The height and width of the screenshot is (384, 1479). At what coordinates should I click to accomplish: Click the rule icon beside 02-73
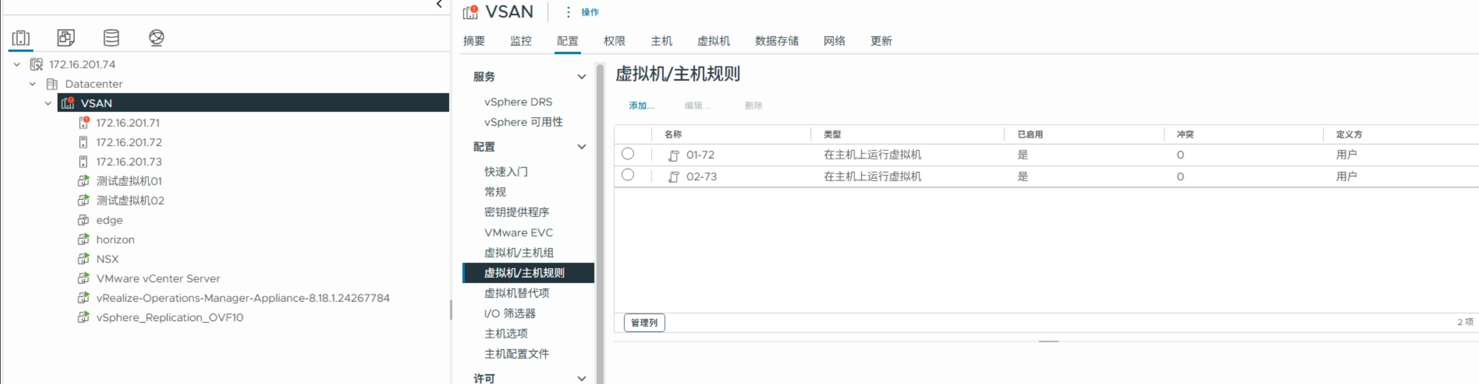click(x=673, y=177)
